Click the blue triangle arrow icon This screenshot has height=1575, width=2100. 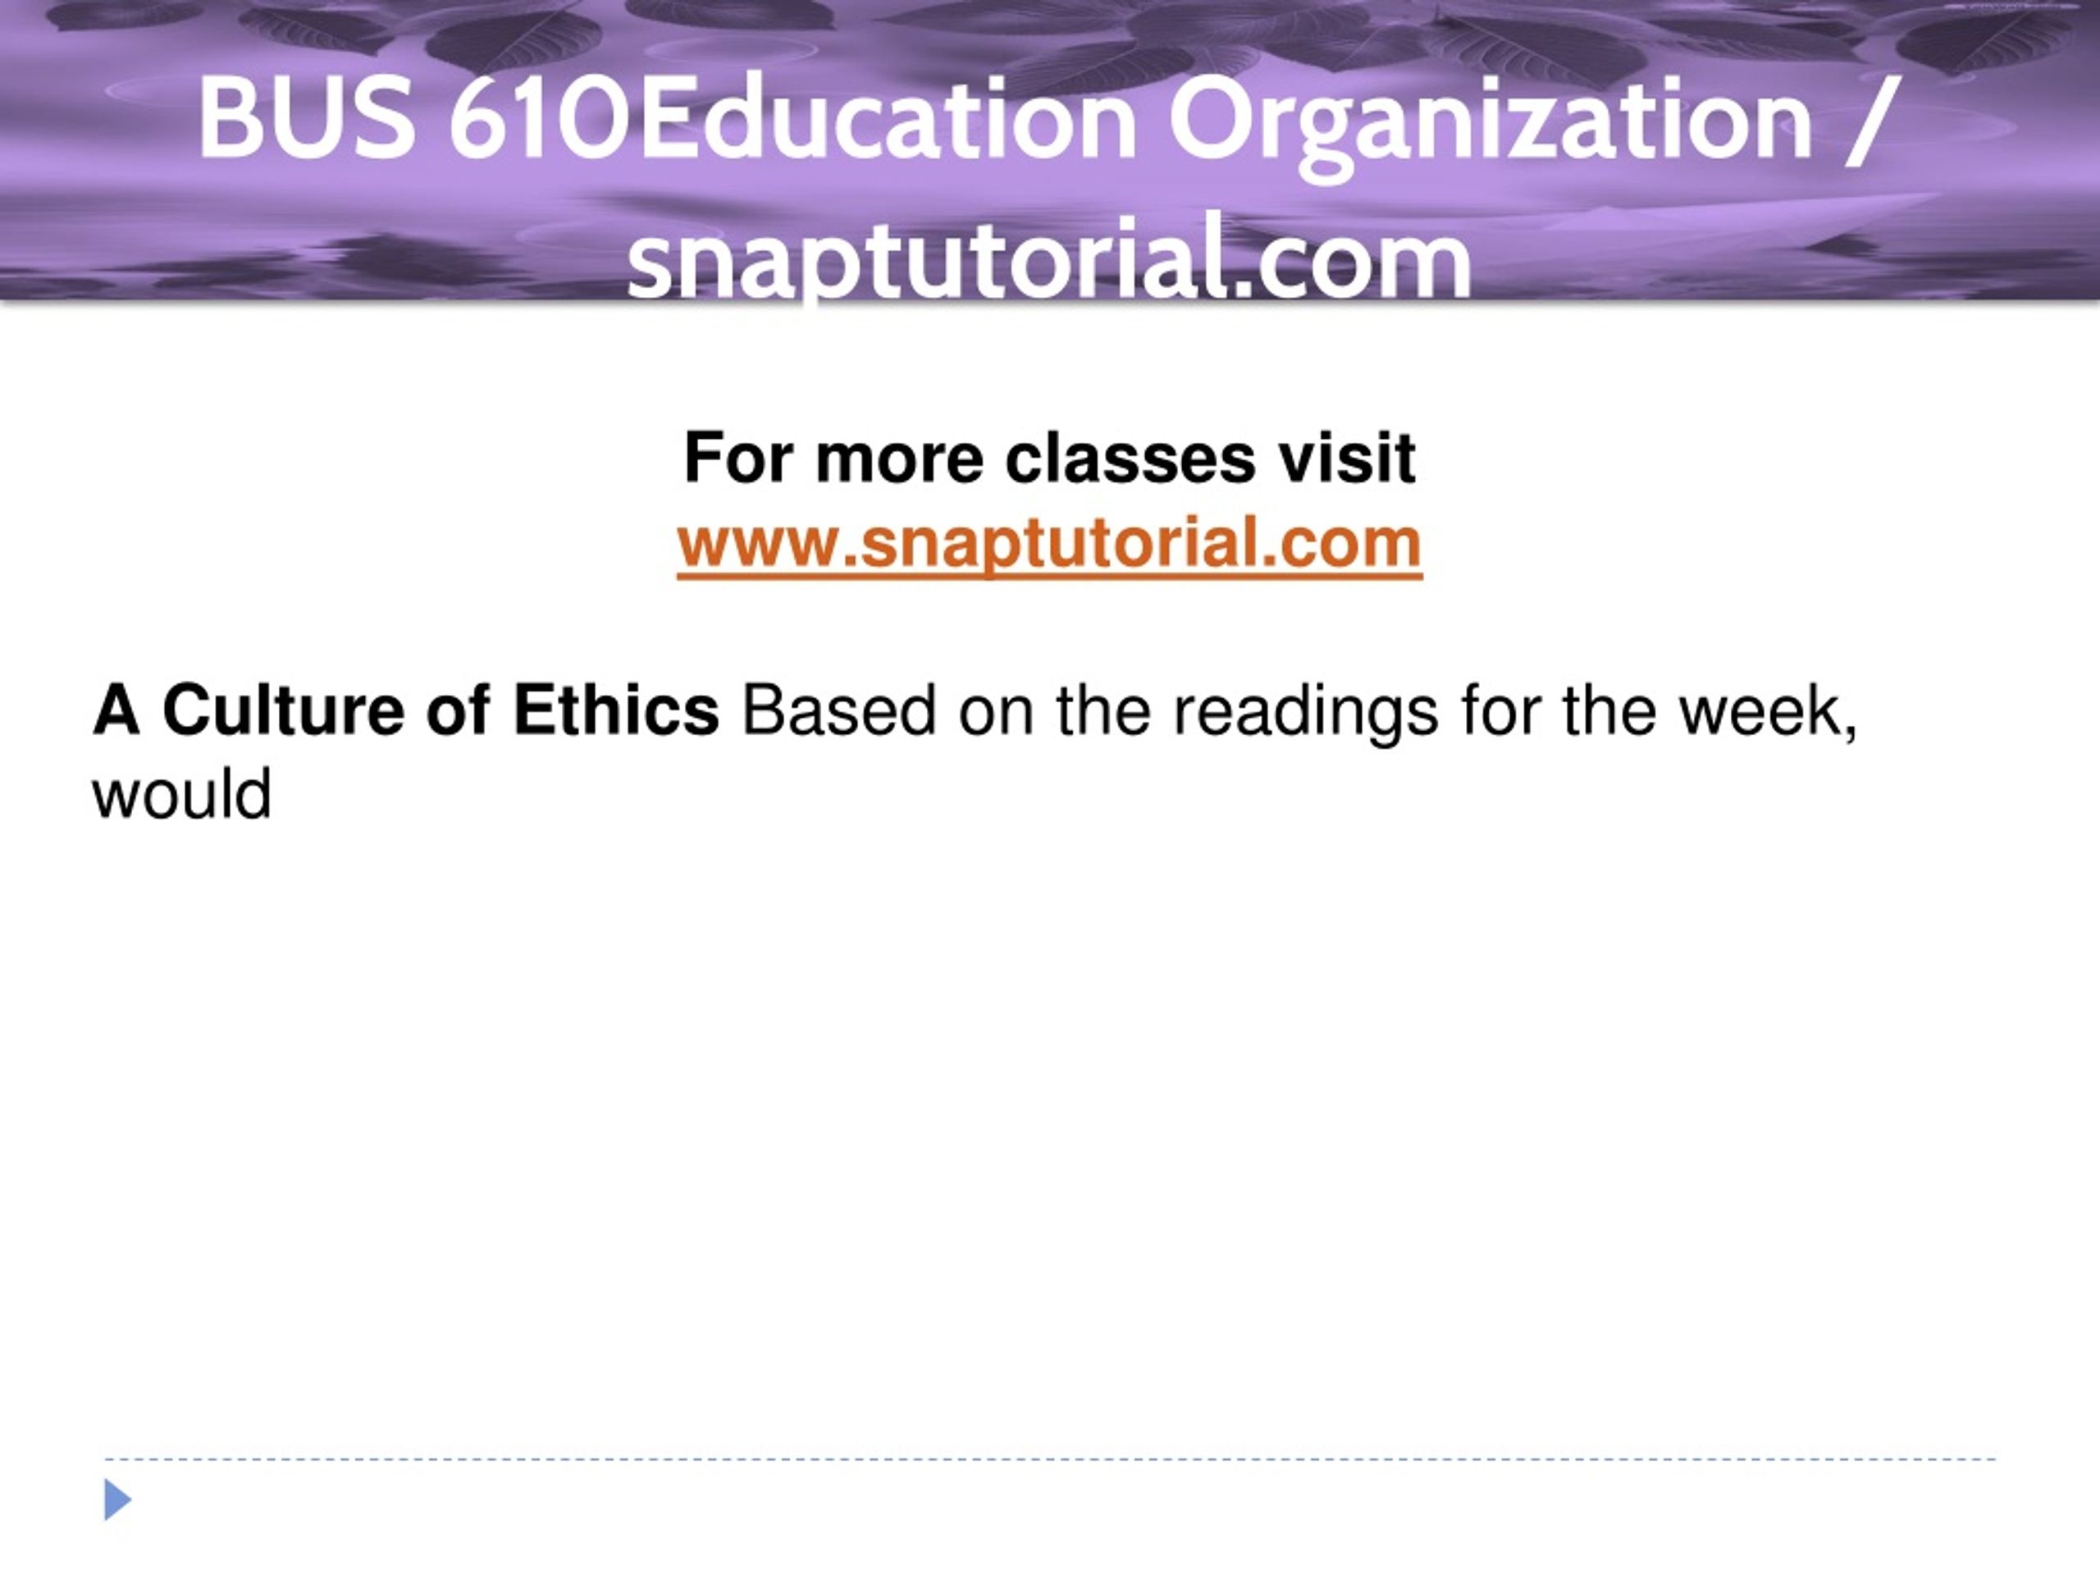(118, 1499)
